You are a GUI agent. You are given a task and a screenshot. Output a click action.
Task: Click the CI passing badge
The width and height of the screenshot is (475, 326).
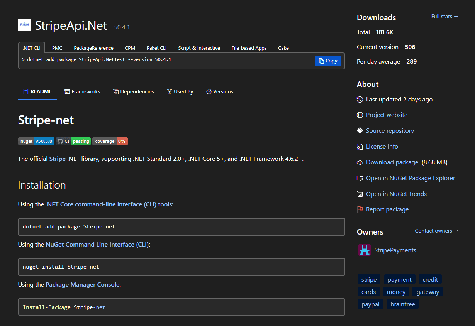(73, 141)
